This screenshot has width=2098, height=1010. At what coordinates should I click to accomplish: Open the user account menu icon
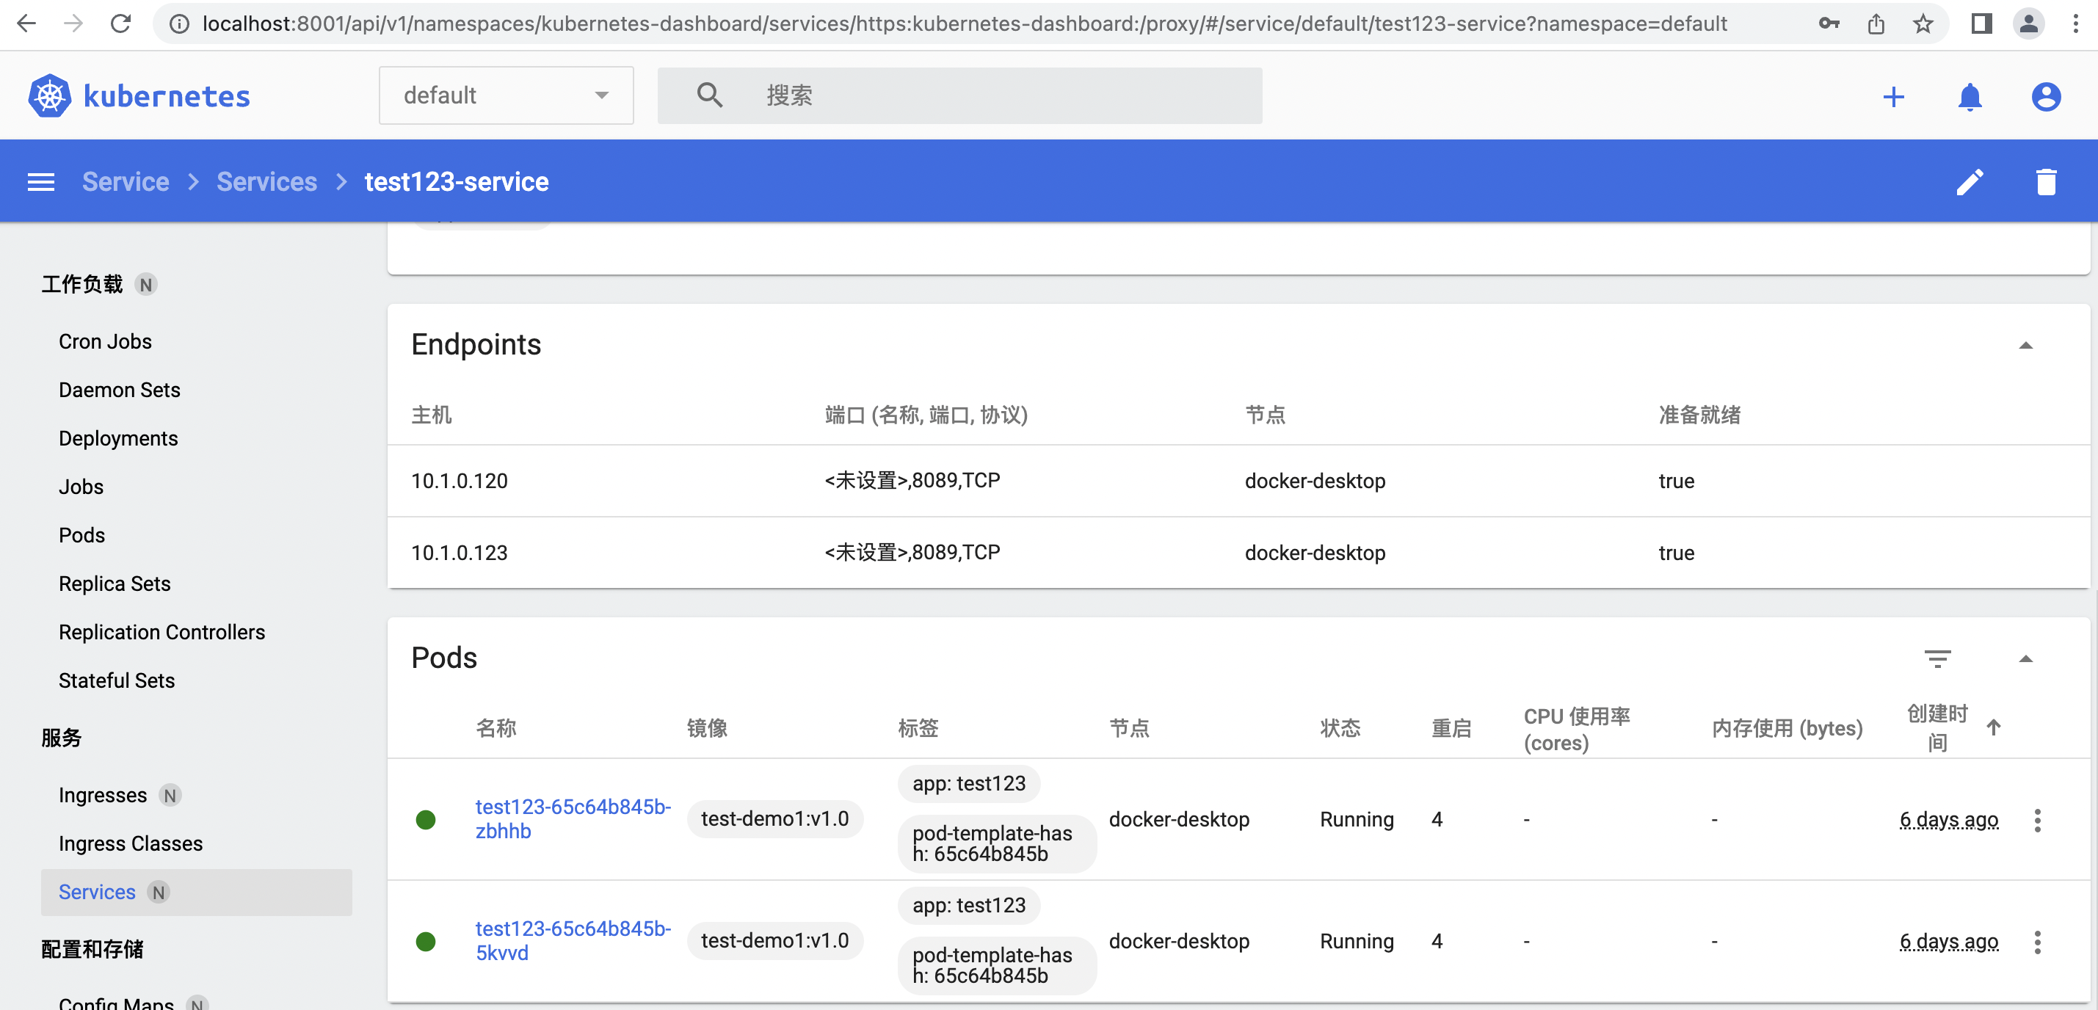[x=2045, y=96]
